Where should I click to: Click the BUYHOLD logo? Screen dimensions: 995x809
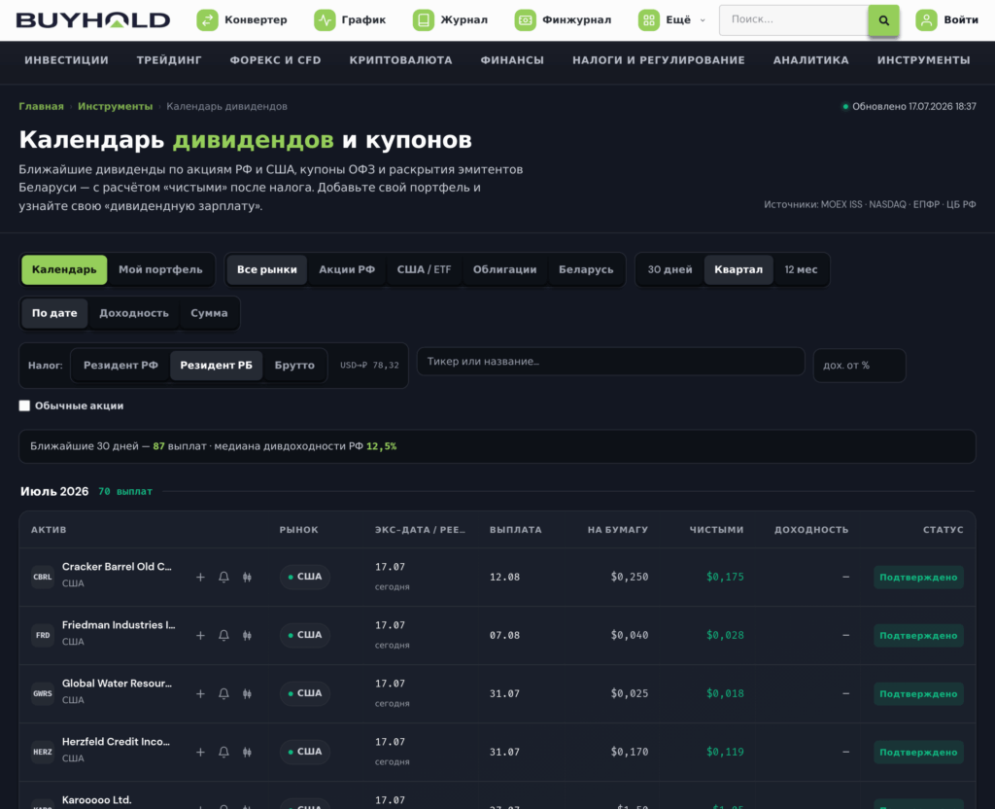pyautogui.click(x=93, y=20)
